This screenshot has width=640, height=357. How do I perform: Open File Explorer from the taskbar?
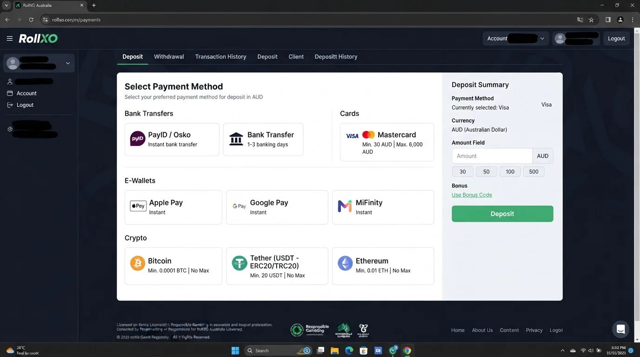(334, 350)
